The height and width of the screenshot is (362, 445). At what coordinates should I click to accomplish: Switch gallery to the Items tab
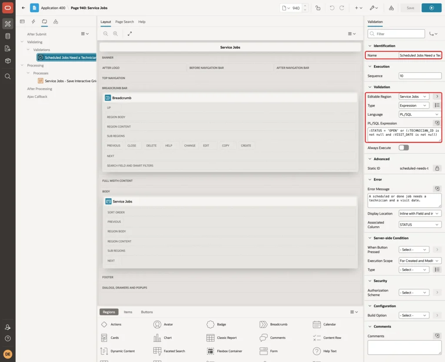(x=128, y=312)
